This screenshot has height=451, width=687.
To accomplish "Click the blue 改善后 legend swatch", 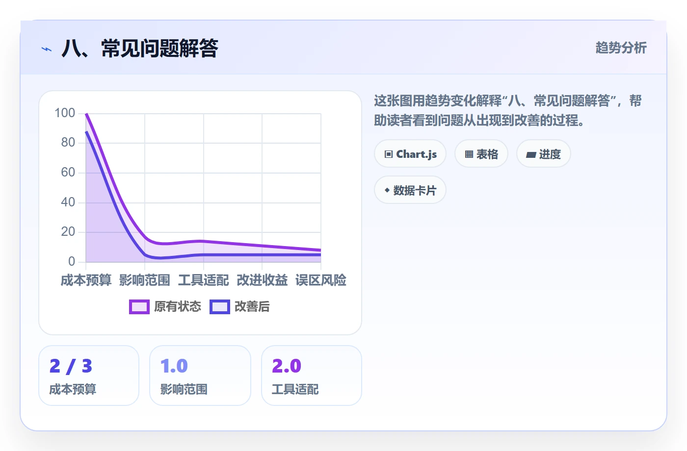I will pyautogui.click(x=220, y=307).
